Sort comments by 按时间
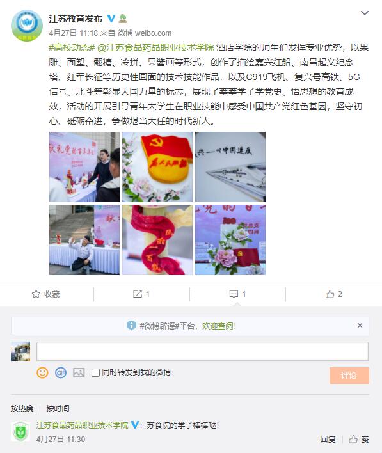This screenshot has width=382, height=453. (x=58, y=408)
